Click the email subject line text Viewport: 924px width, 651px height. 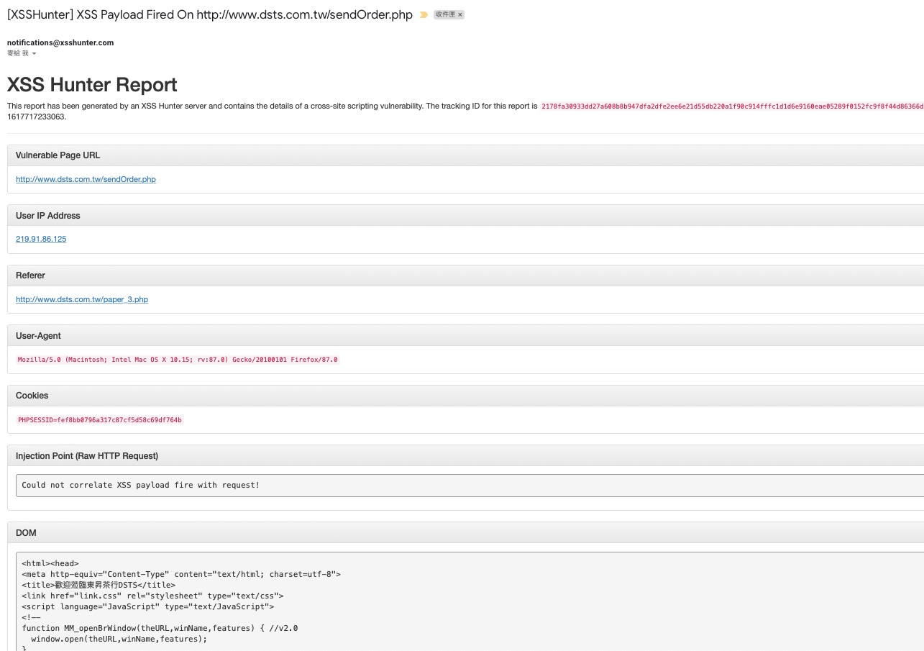pyautogui.click(x=210, y=14)
